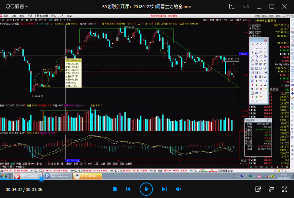Image resolution: width=294 pixels, height=198 pixels.
Task: Mute sound via the speaker icon
Action: click(x=178, y=189)
